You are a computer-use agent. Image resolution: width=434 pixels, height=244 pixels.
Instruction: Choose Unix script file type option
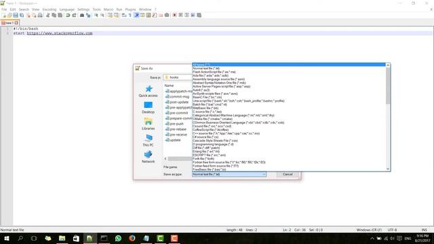tap(289, 101)
